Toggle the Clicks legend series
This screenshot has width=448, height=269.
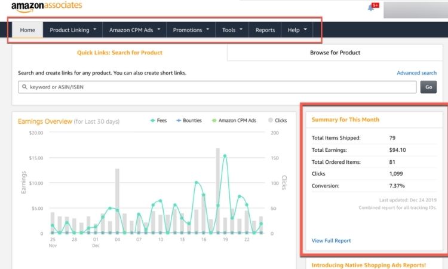tap(277, 120)
